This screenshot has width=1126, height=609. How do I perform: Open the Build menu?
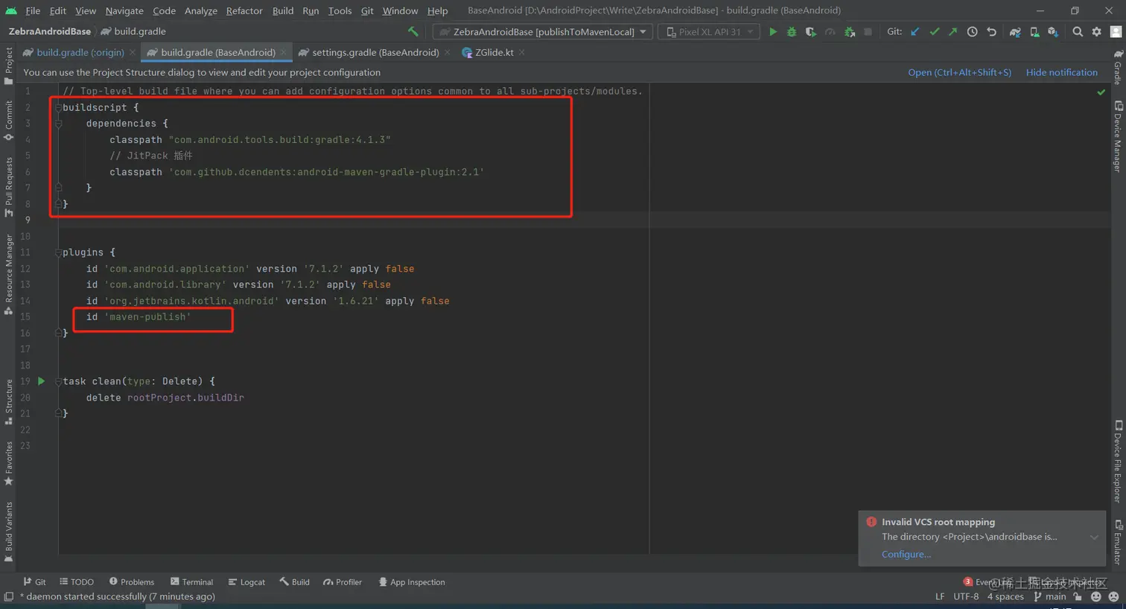click(x=283, y=10)
